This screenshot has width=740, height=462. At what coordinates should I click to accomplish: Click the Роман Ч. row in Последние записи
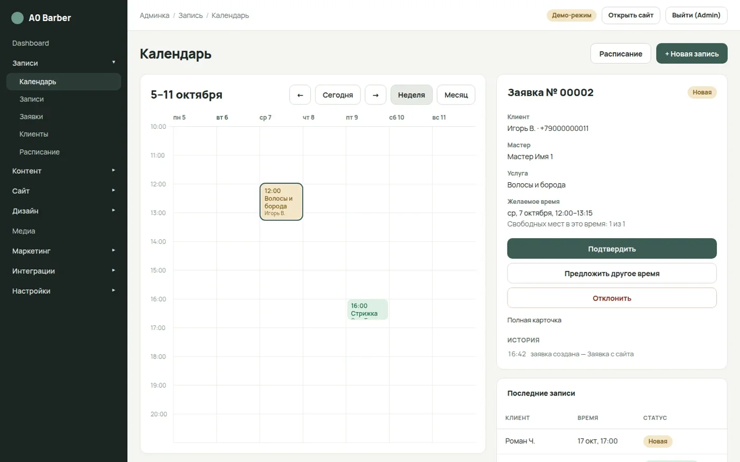[x=612, y=441]
